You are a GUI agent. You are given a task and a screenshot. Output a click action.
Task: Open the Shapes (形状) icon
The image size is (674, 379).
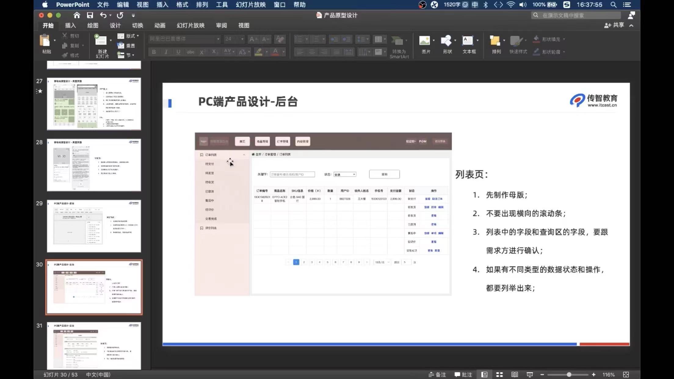tap(446, 41)
